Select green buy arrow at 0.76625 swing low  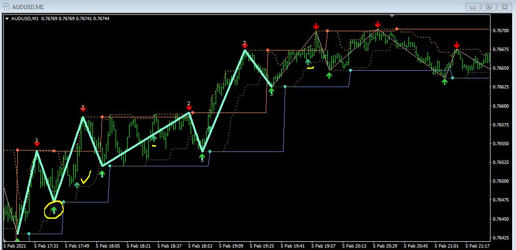[271, 92]
